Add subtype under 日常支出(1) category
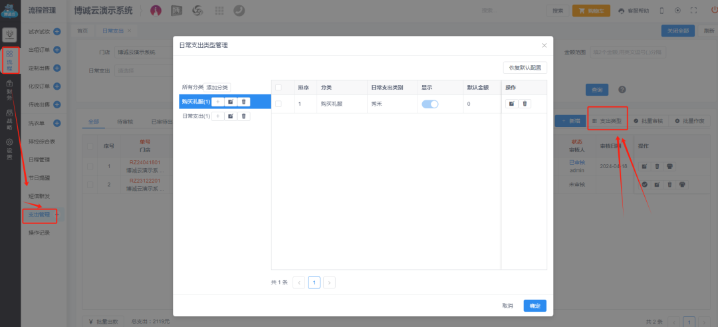This screenshot has width=718, height=327. [x=217, y=116]
